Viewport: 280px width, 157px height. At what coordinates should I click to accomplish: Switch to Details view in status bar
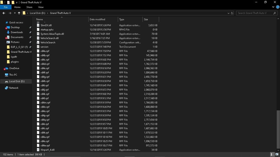(x=272, y=154)
